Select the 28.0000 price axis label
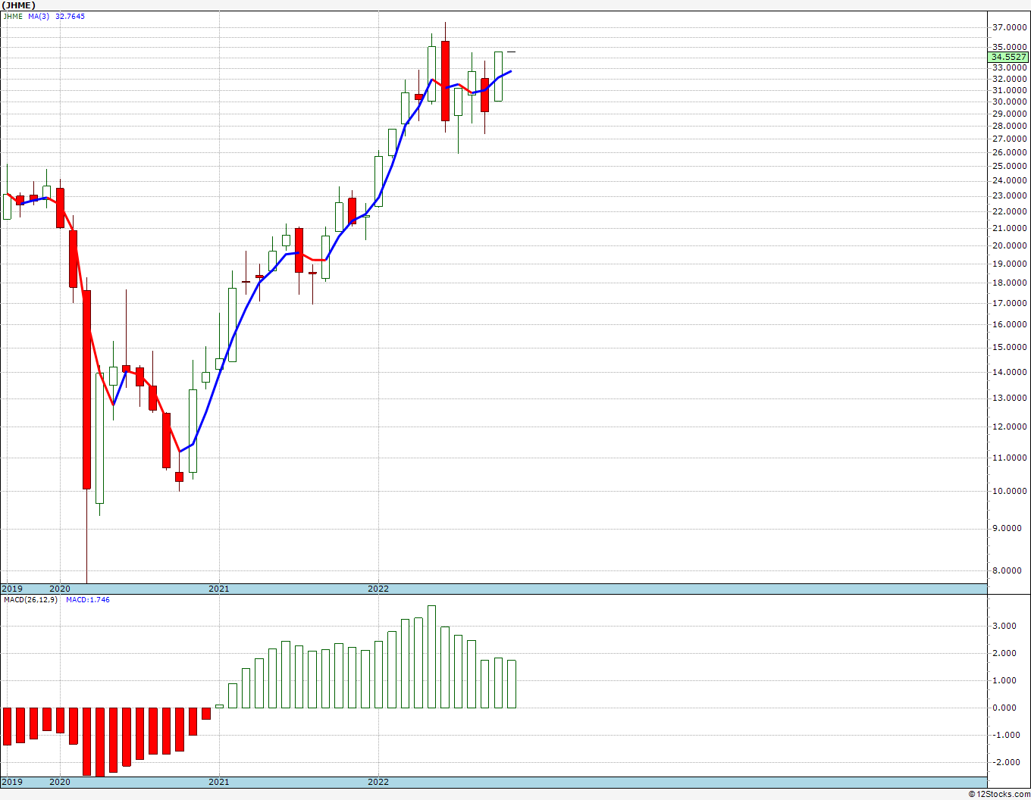 (1011, 126)
